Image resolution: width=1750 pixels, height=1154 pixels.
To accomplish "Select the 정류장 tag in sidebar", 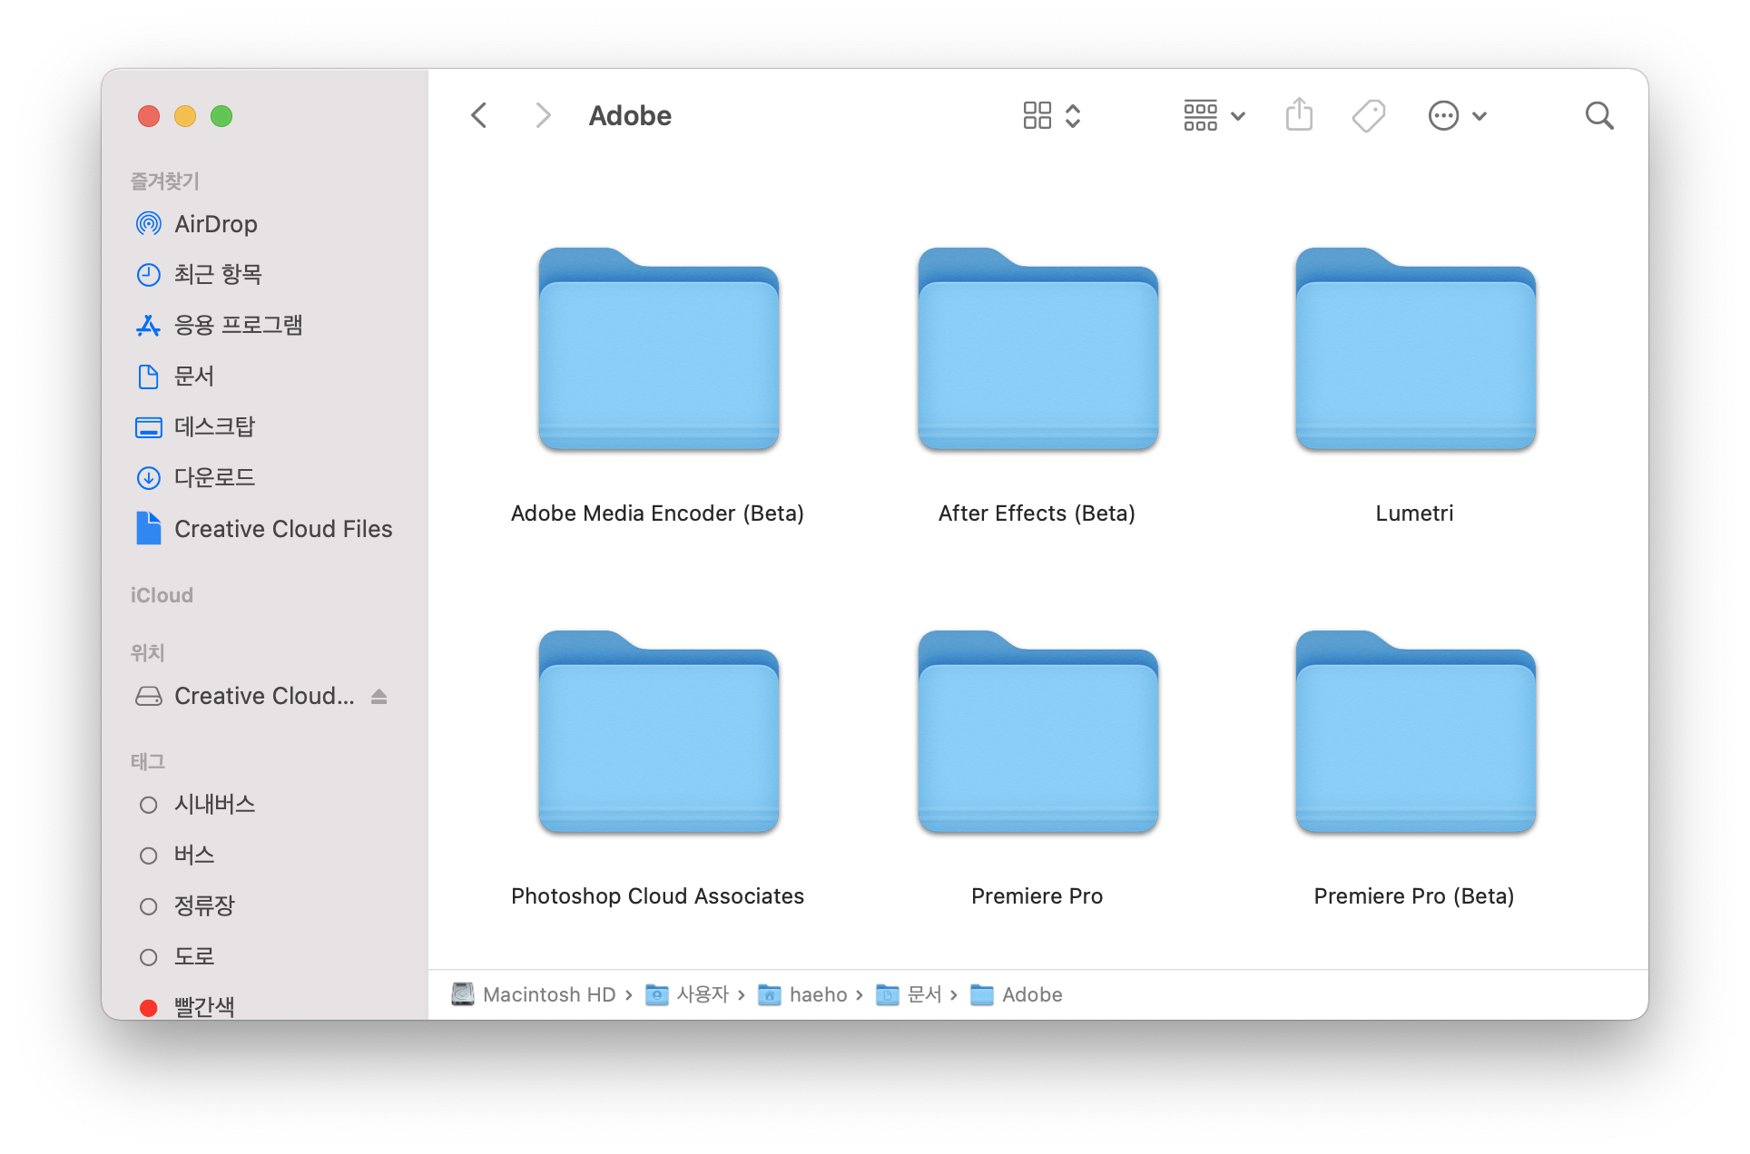I will pos(204,905).
